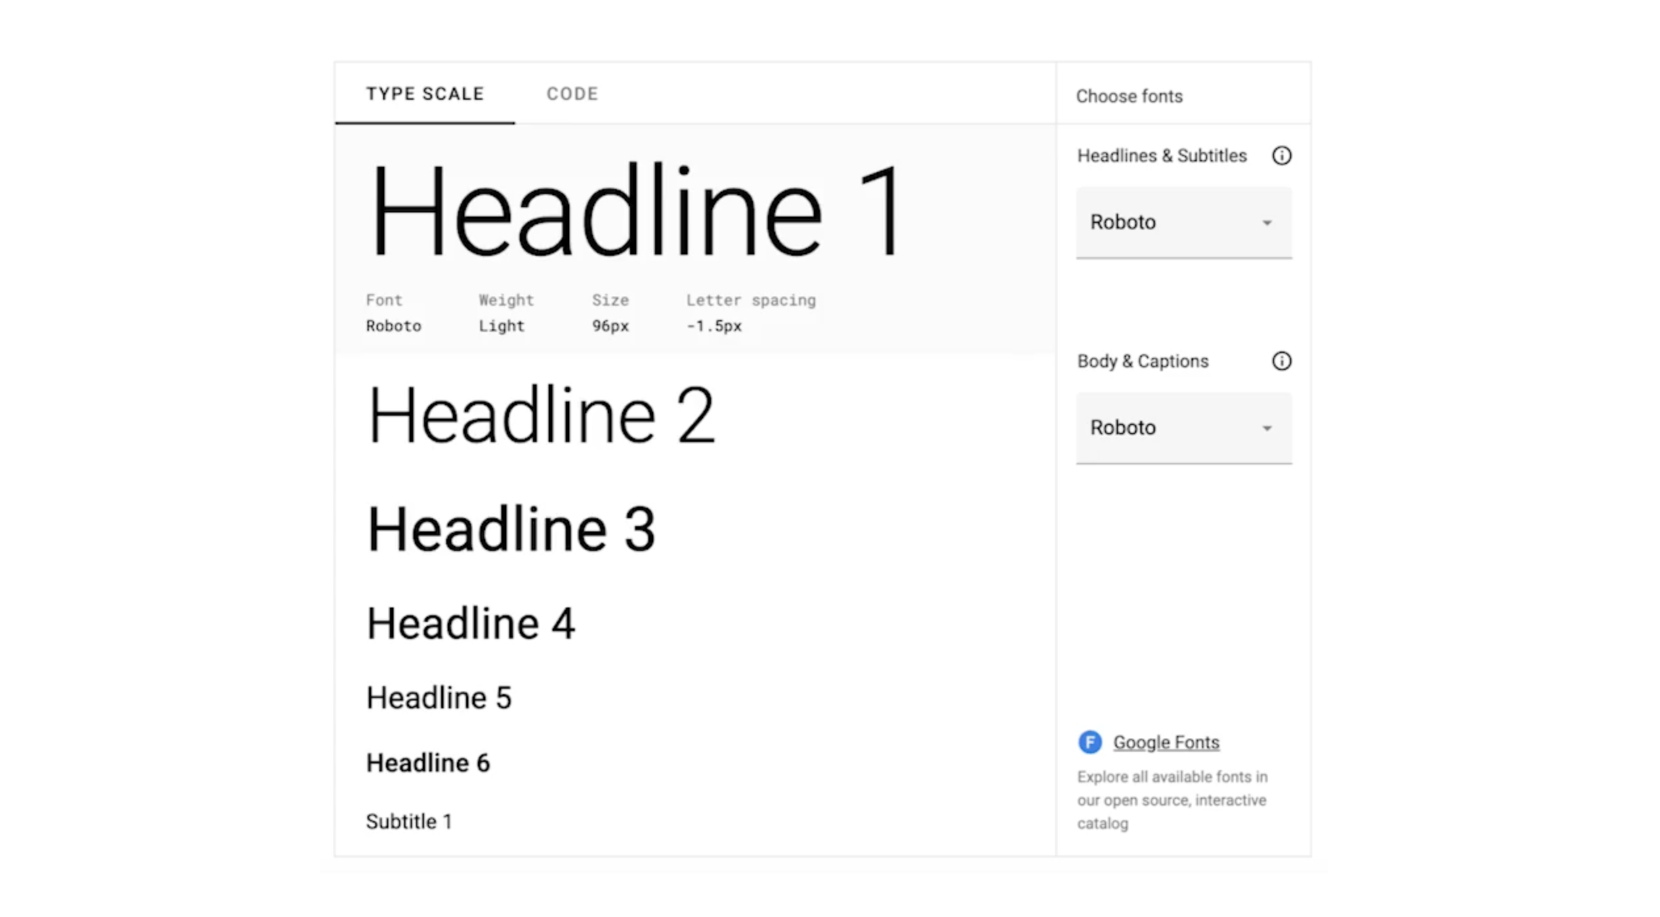Screen dimensions: 1660x917
Task: Select the Headline 2 type sample
Action: 541,416
